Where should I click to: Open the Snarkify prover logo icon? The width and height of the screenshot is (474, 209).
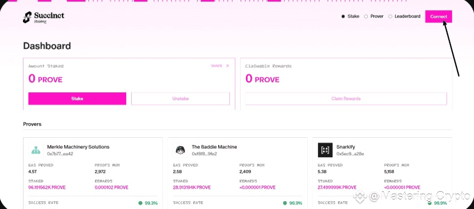[325, 150]
